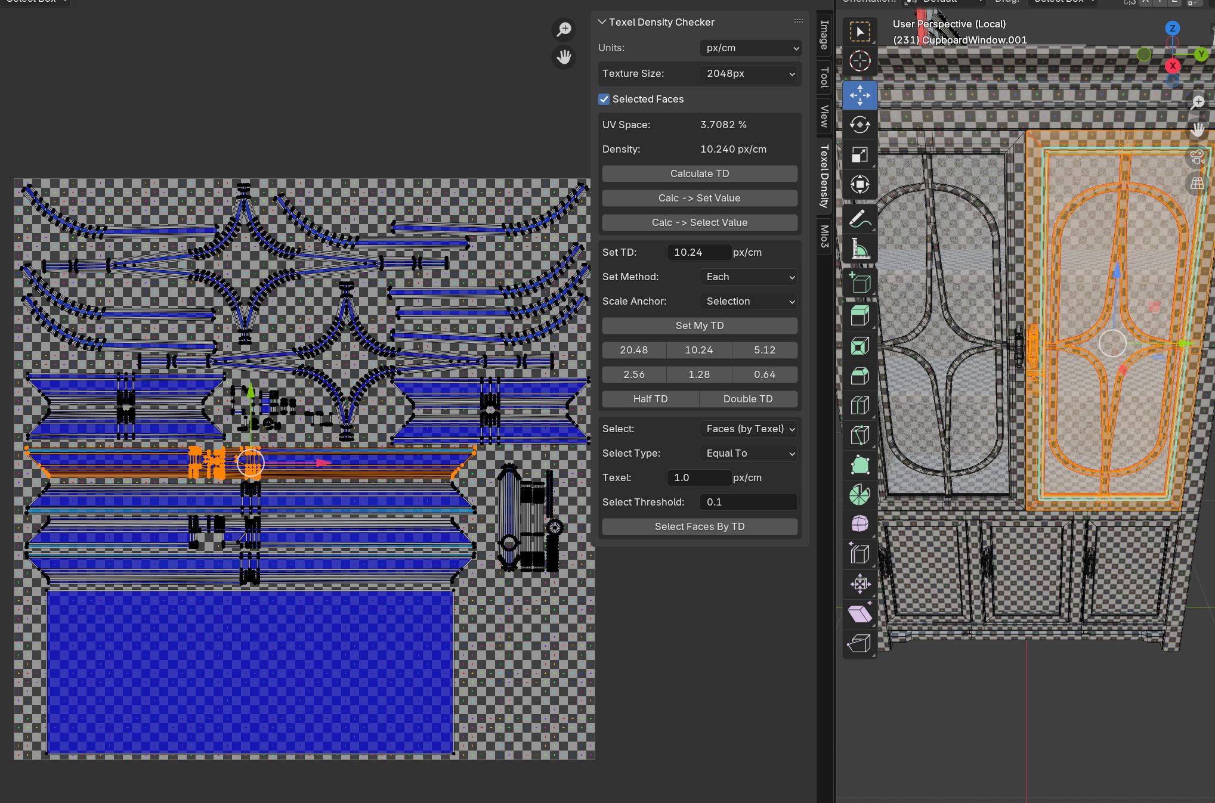The width and height of the screenshot is (1215, 803).
Task: Uncheck the Selected Faces checkbox
Action: point(604,99)
